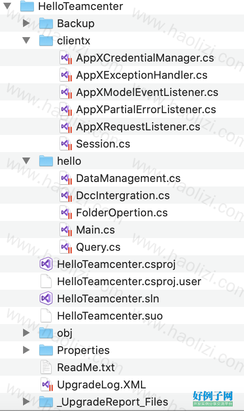Click the Main.cs file icon

point(66,229)
